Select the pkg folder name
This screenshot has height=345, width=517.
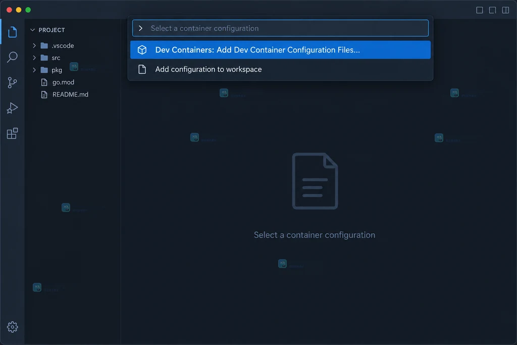click(x=57, y=70)
